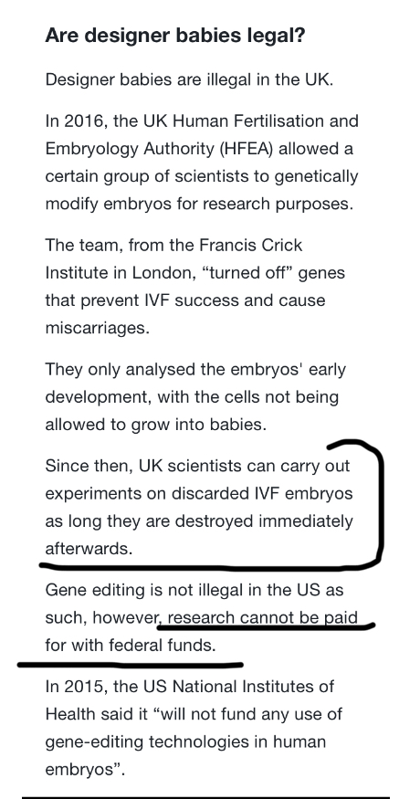Click the word "miscarriages." in the text

coord(98,328)
